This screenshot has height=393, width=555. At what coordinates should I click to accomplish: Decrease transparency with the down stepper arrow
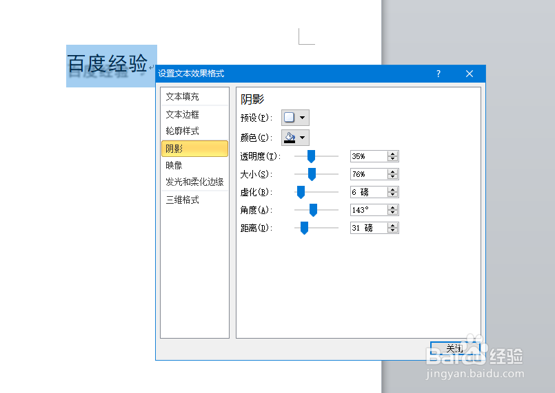point(393,159)
